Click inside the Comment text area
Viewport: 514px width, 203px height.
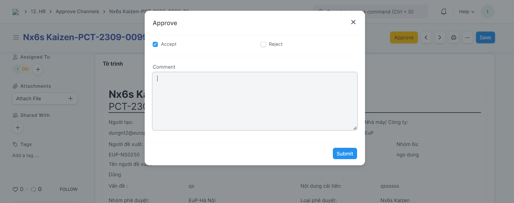(x=254, y=101)
